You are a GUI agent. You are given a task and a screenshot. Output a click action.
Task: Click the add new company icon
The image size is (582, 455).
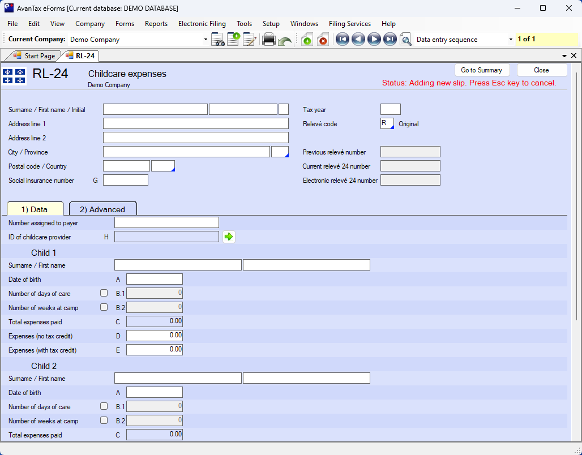(233, 40)
